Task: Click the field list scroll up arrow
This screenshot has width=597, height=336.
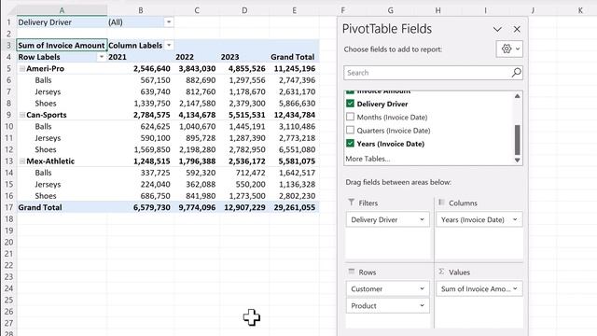Action: coord(517,96)
